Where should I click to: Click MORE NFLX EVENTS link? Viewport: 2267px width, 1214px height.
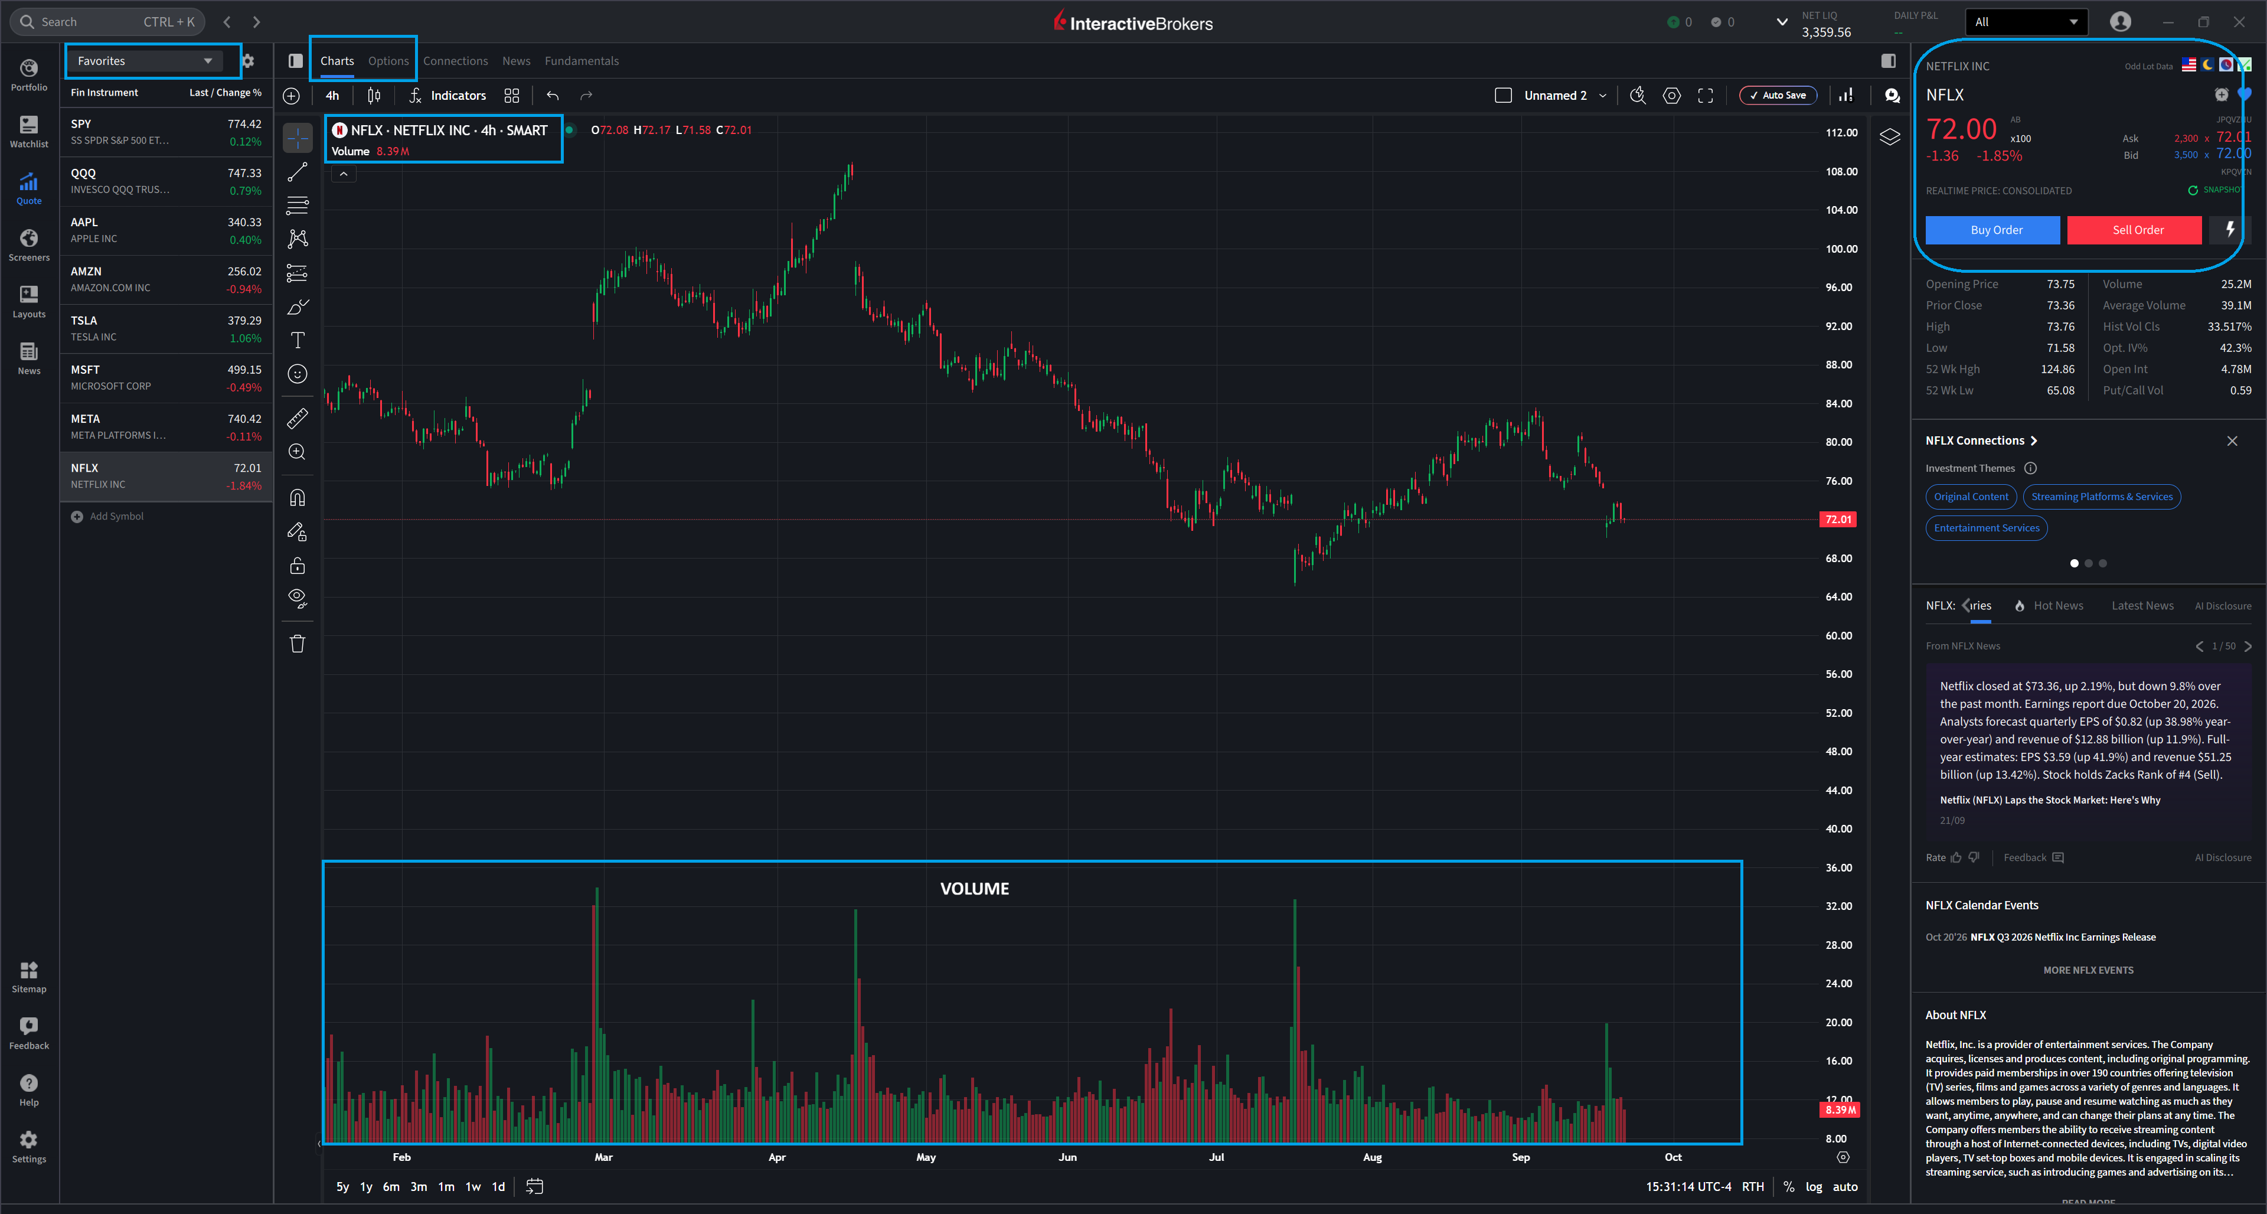2088,970
